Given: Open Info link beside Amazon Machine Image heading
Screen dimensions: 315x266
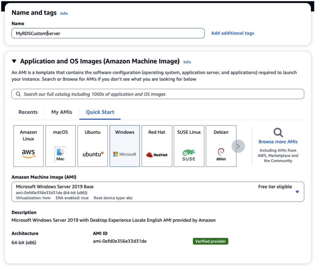Looking at the screenshot, I should pos(187,62).
